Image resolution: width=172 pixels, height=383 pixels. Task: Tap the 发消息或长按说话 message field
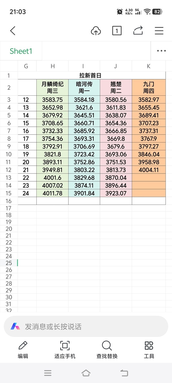pyautogui.click(x=86, y=326)
